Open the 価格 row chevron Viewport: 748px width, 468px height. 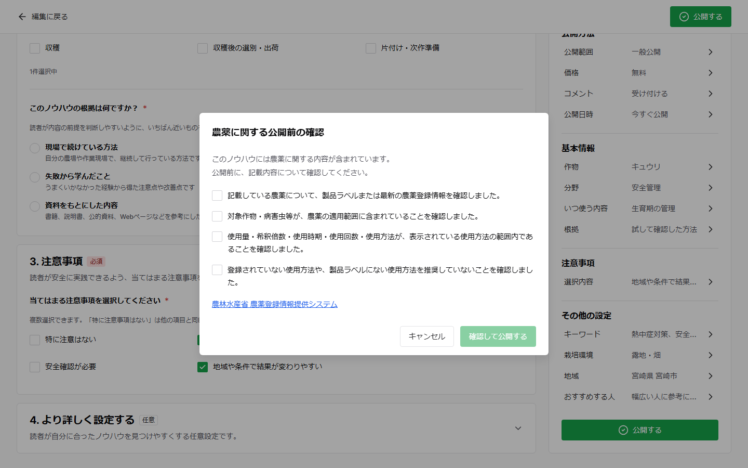click(x=711, y=73)
